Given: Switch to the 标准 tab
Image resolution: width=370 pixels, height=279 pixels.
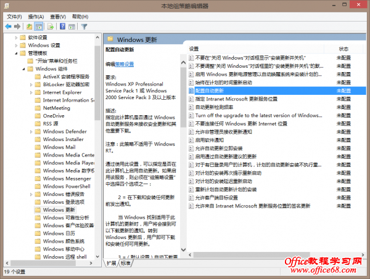Looking at the screenshot, I should click(x=125, y=263).
